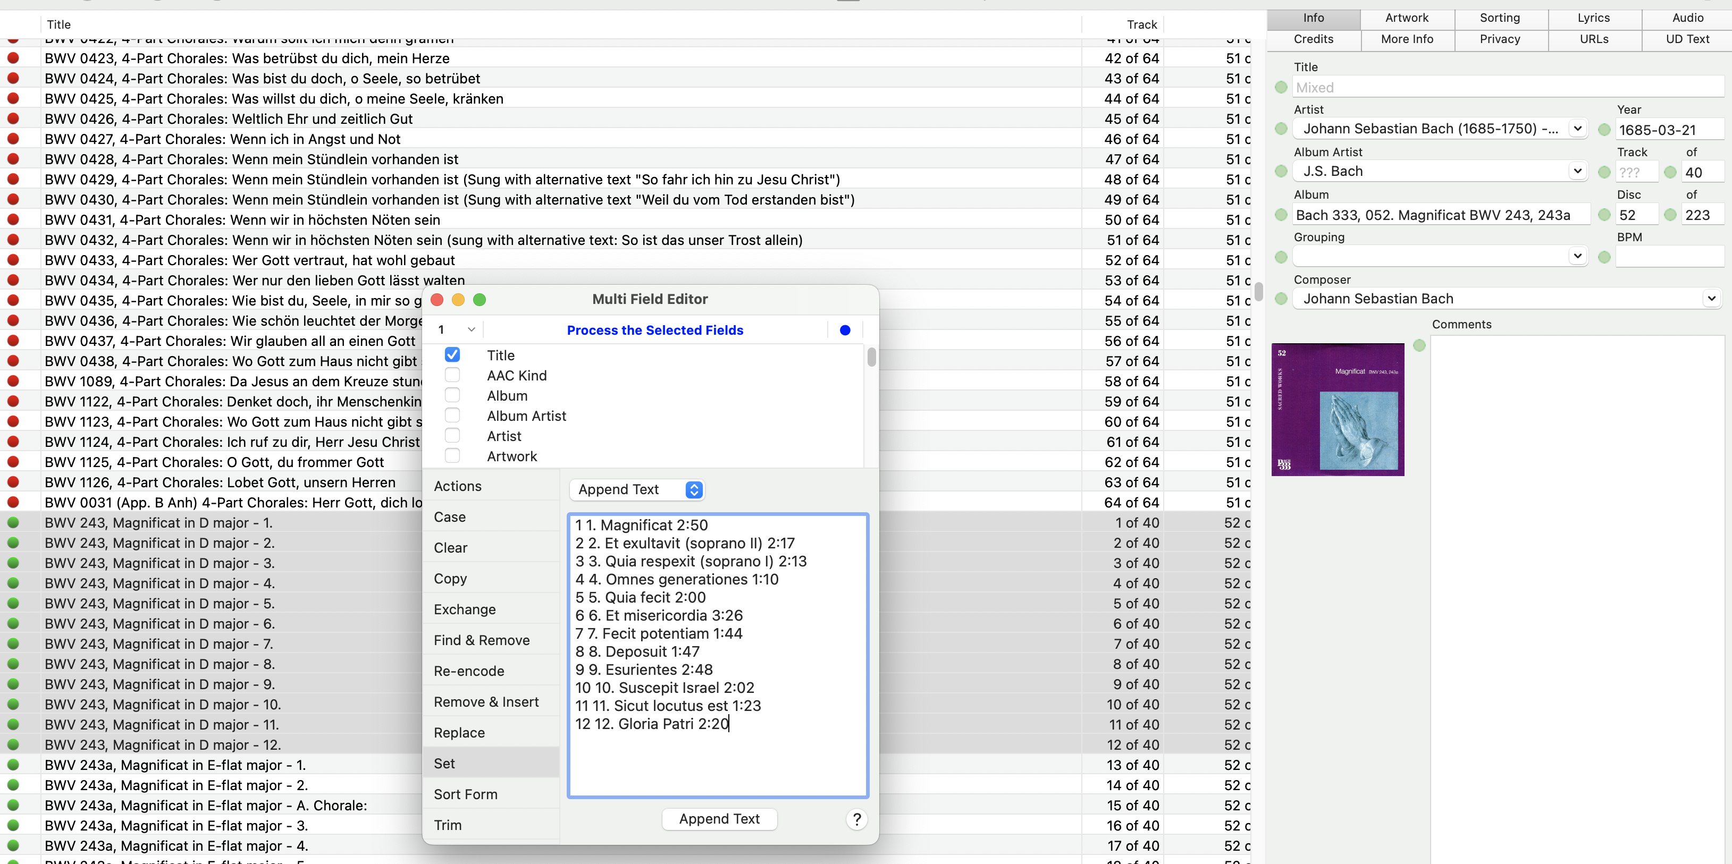Check the AAC Kind checkbox
Viewport: 1732px width, 864px height.
click(452, 375)
